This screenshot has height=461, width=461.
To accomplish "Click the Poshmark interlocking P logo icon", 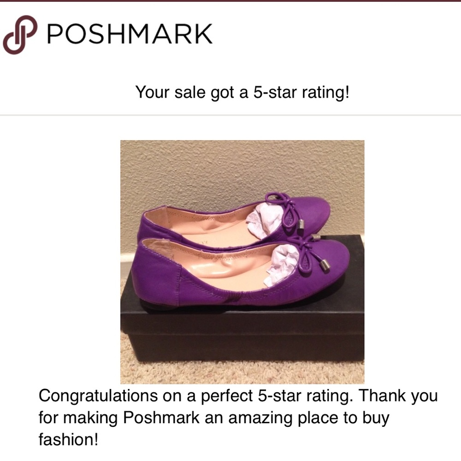I will (20, 35).
